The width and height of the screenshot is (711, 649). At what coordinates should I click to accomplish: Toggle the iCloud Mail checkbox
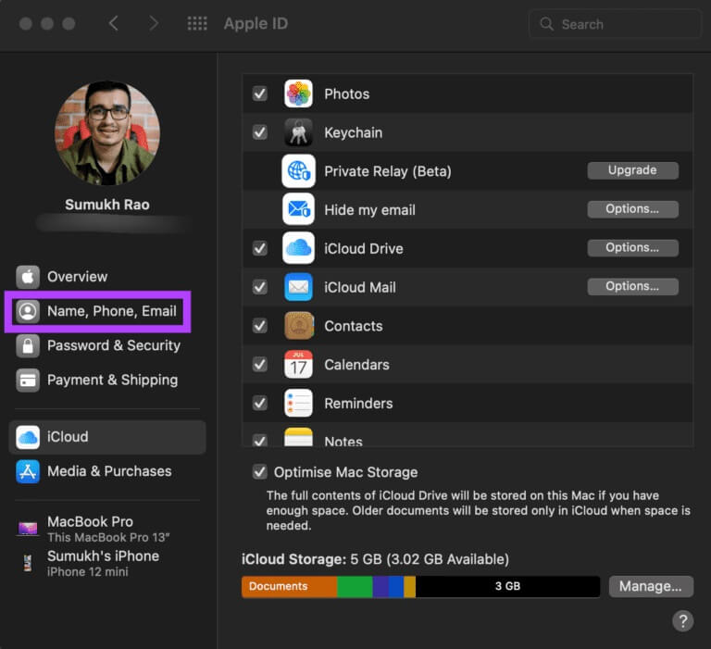[x=260, y=287]
